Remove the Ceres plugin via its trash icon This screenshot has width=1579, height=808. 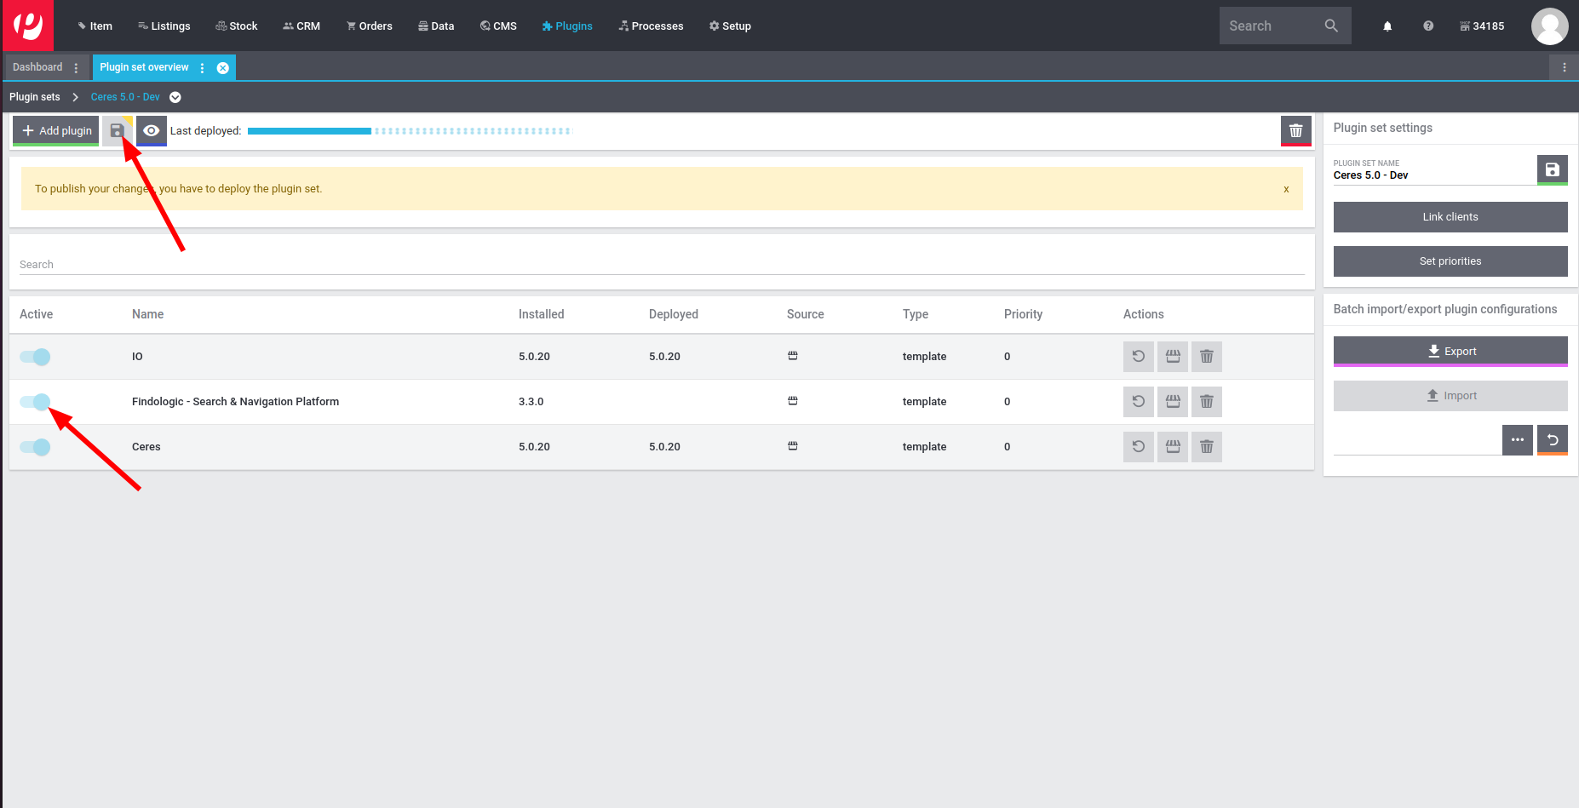(1207, 447)
